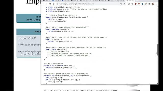Bookmark this page with the star icon
The height and width of the screenshot is (91, 163).
point(125,4)
